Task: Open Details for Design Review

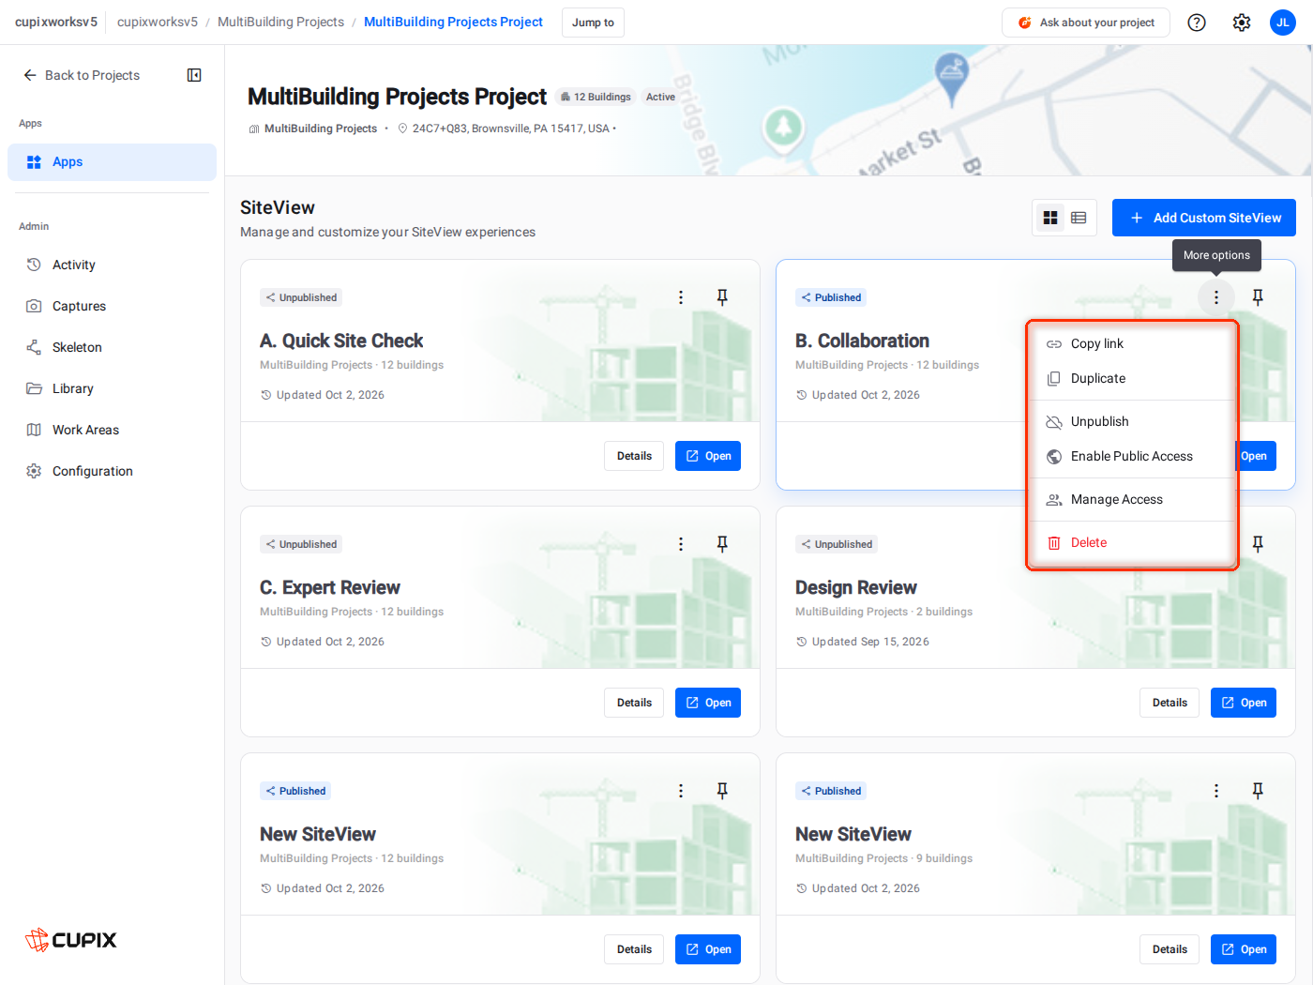Action: click(1170, 703)
